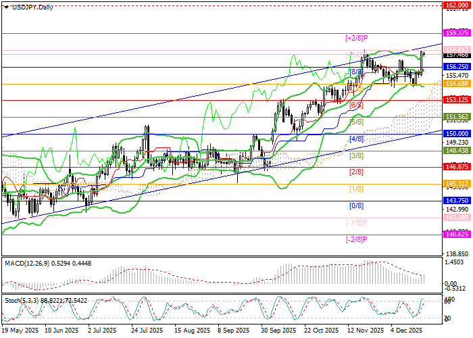Select the 150.000 blue price tag
This screenshot has width=473, height=338.
(457, 134)
